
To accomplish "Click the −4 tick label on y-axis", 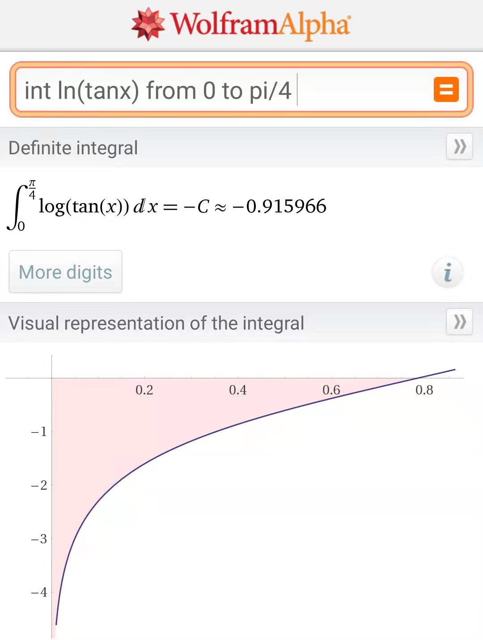I will tap(39, 592).
